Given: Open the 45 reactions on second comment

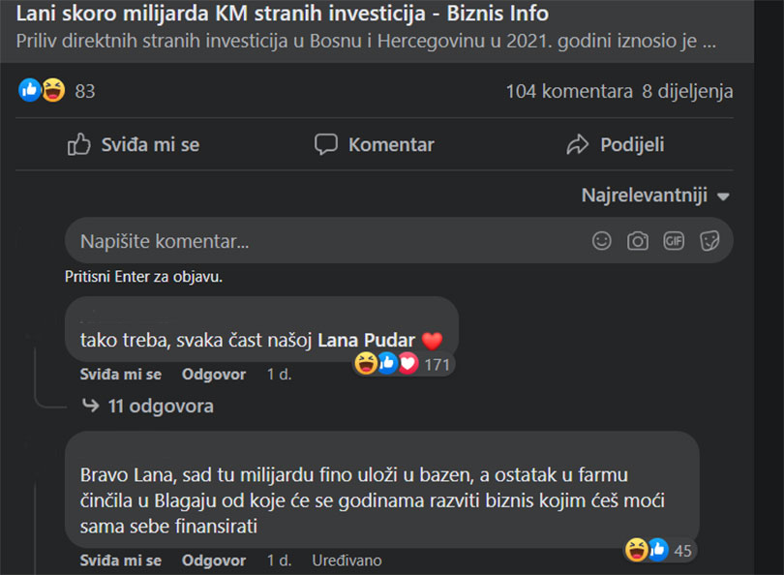Looking at the screenshot, I should (x=682, y=550).
